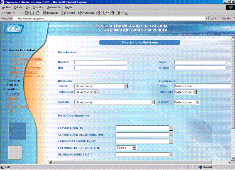
Task: Open the Datos Básicos link
Action: pos(18,55)
